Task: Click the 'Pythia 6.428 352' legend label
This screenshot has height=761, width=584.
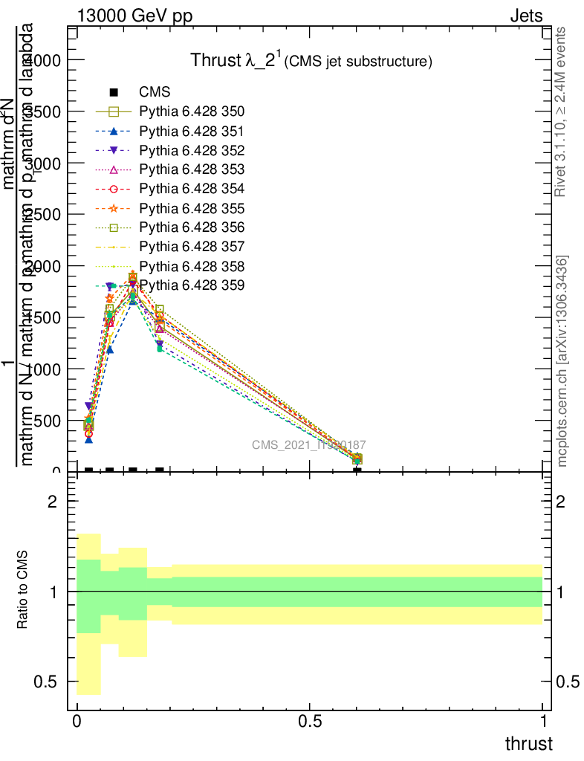Action: 192,150
